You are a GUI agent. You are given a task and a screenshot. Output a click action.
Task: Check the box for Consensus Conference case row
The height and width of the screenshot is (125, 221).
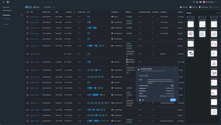[x=28, y=121]
